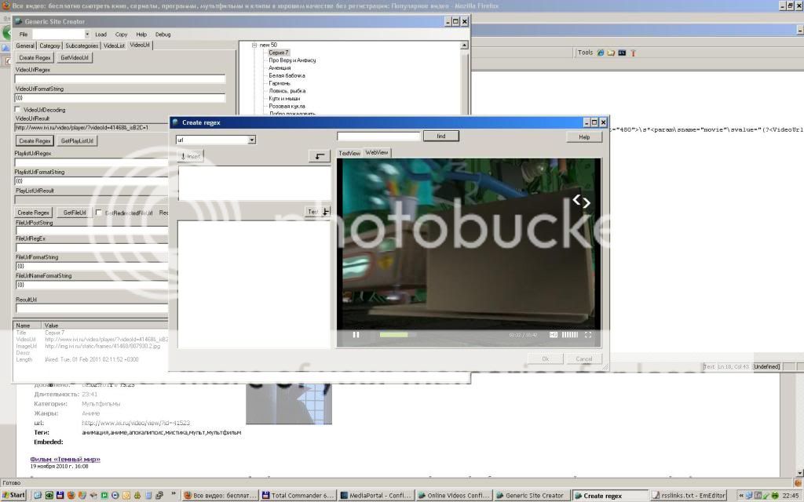Pause the video in WebView player
Image resolution: width=804 pixels, height=502 pixels.
click(356, 335)
